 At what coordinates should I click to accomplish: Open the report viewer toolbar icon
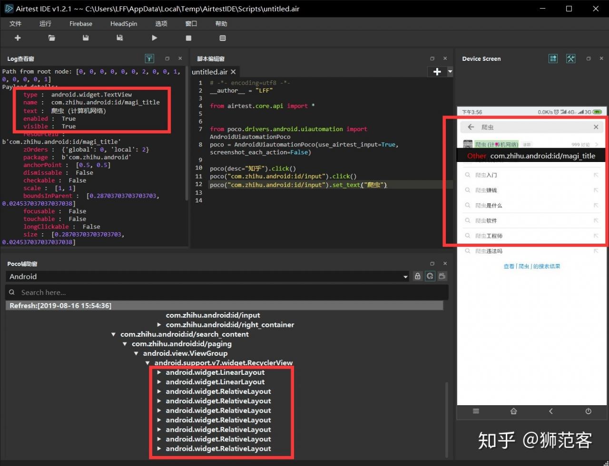pyautogui.click(x=223, y=38)
